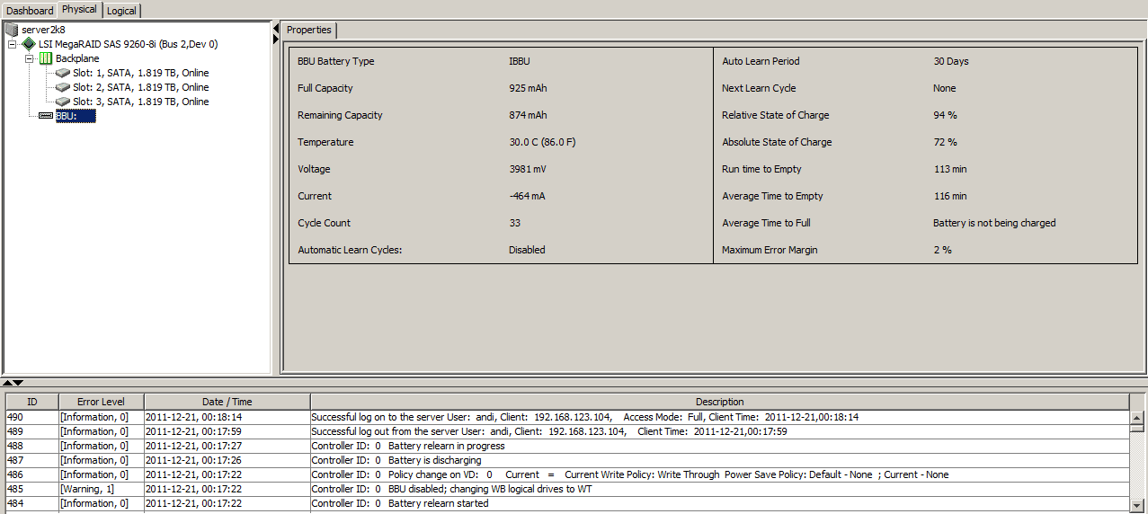
Task: Click the up splitter arrow above the log
Action: pyautogui.click(x=7, y=383)
